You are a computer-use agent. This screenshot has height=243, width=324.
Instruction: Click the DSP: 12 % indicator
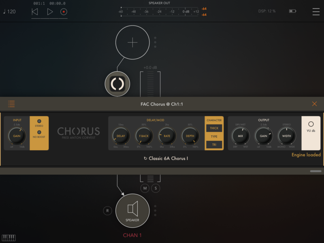(267, 11)
